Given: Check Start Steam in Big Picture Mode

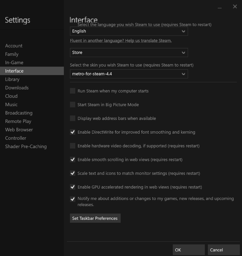Looking at the screenshot, I should click(x=73, y=105).
